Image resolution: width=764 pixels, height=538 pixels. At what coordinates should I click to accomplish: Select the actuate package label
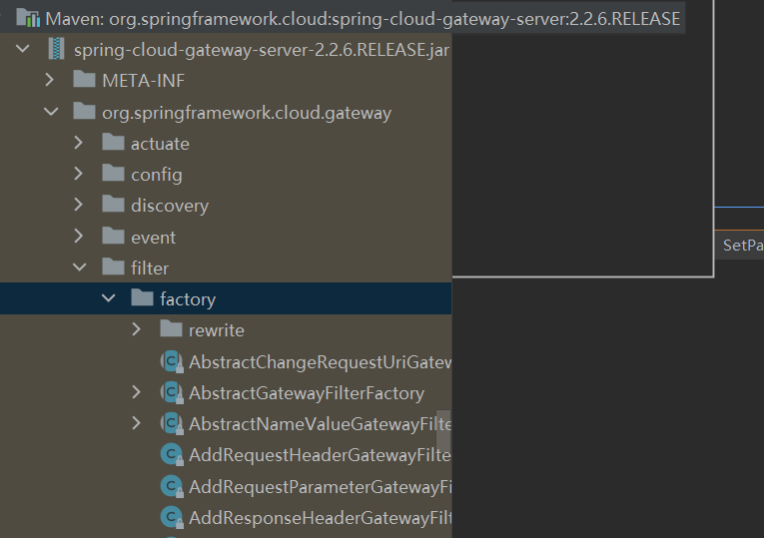[160, 144]
